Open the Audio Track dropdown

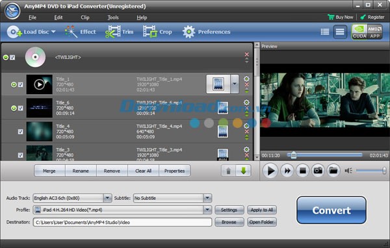pos(107,198)
